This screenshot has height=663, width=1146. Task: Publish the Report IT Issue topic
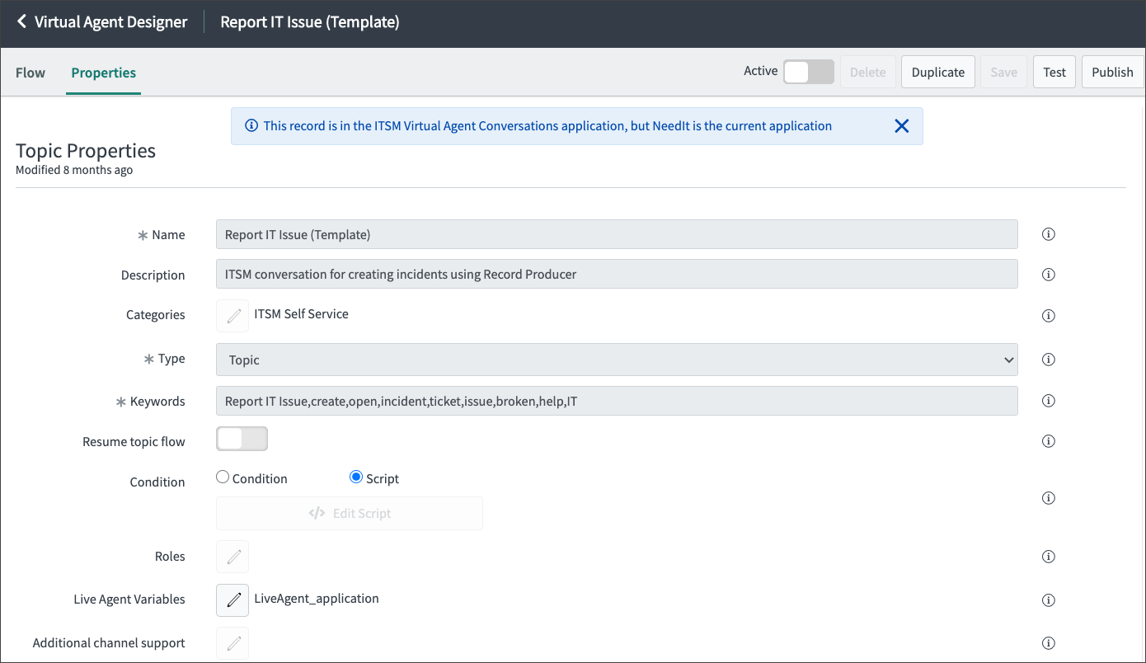coord(1112,72)
